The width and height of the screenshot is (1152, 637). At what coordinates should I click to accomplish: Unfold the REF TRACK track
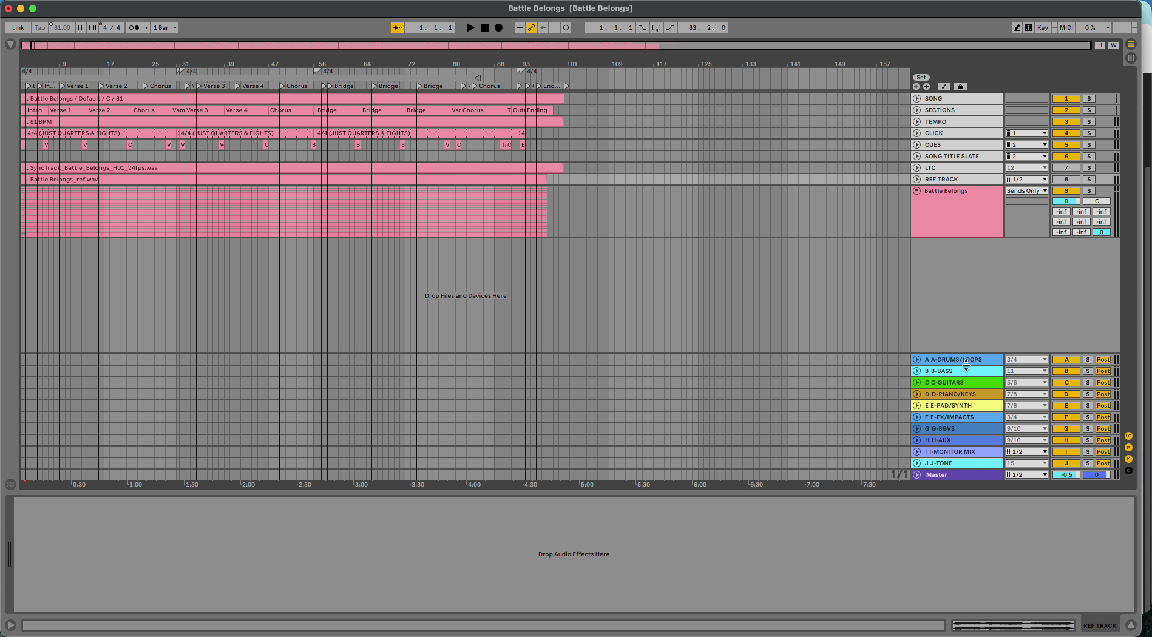tap(917, 179)
